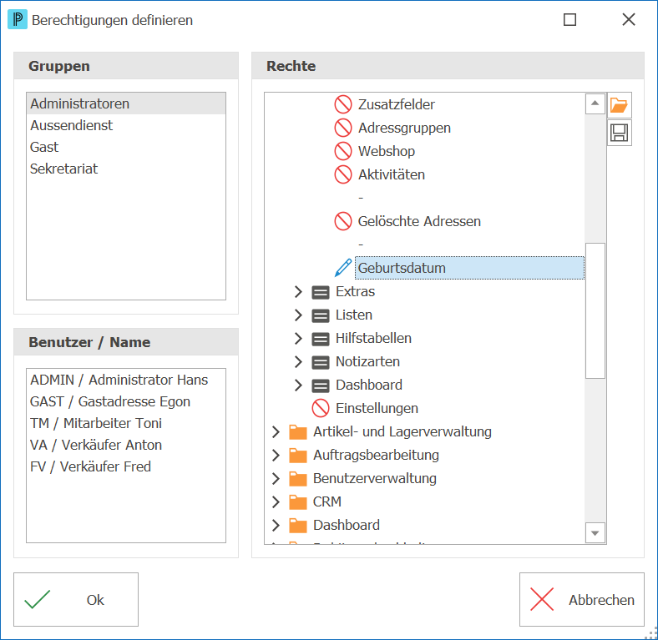Confirm with the Ok button
Image resolution: width=658 pixels, height=640 pixels.
tap(76, 600)
